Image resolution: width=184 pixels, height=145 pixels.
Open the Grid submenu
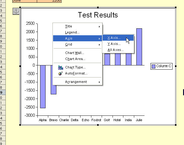[x=78, y=44]
